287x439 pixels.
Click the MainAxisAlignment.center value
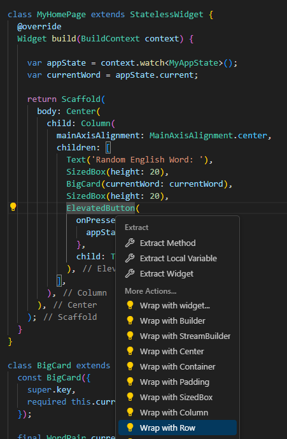[208, 136]
